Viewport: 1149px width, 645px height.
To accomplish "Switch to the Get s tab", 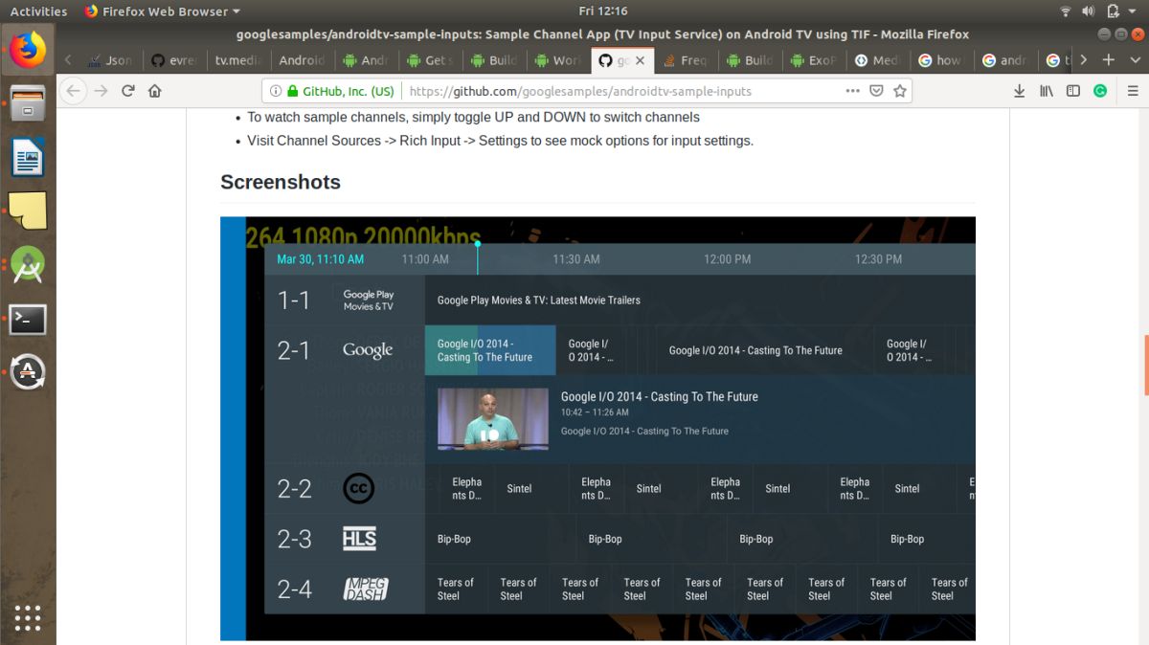I will pyautogui.click(x=431, y=59).
